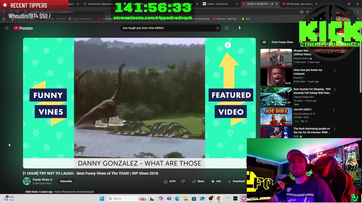Image resolution: width=362 pixels, height=203 pixels.
Task: Click the YouTube search magnifier button
Action: [x=227, y=28]
